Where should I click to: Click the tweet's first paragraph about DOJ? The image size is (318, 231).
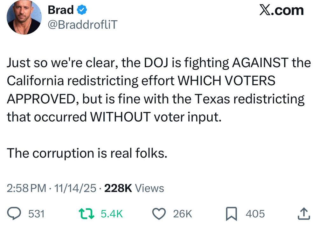(x=156, y=90)
